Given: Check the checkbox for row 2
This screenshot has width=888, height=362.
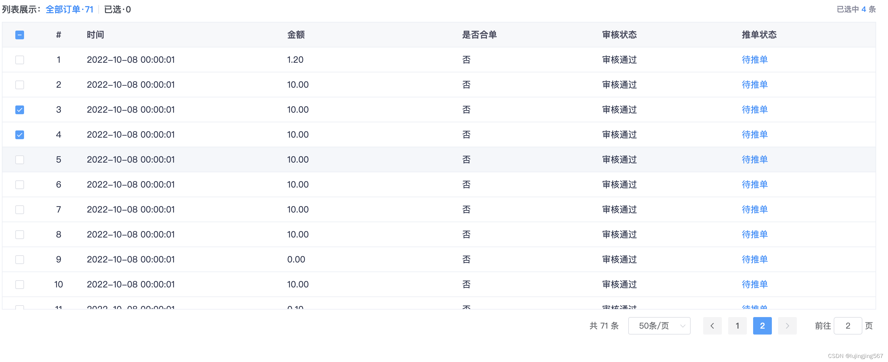Looking at the screenshot, I should (x=20, y=84).
